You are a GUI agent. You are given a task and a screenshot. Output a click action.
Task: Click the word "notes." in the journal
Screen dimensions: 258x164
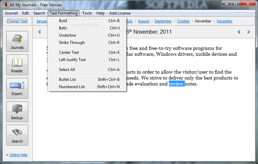click(191, 84)
